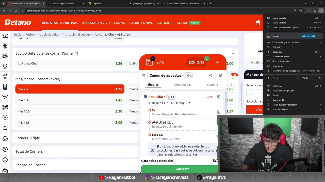The width and height of the screenshot is (325, 182).
Task: Open VIRTUALES navigation item
Action: (x=165, y=23)
